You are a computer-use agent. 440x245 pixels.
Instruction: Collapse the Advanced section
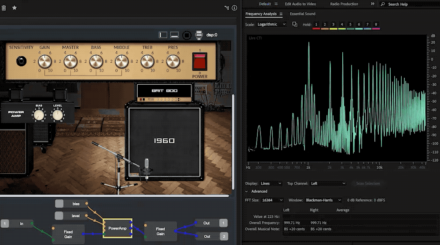point(246,191)
